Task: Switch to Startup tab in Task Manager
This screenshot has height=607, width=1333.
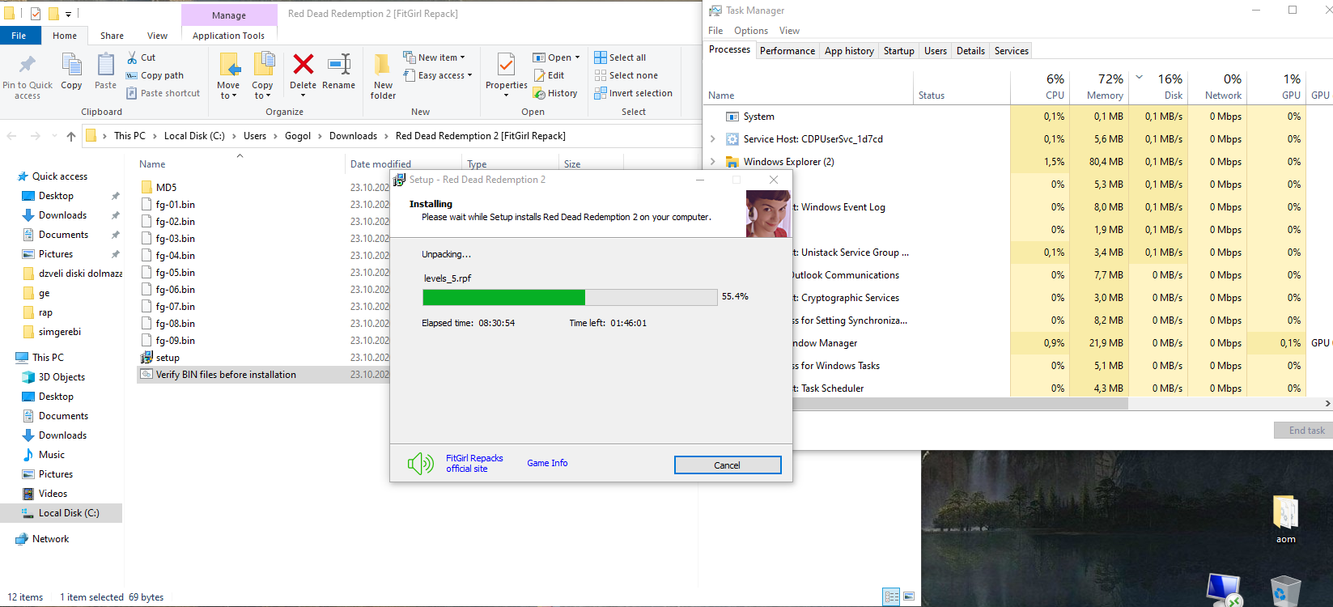Action: pos(898,50)
